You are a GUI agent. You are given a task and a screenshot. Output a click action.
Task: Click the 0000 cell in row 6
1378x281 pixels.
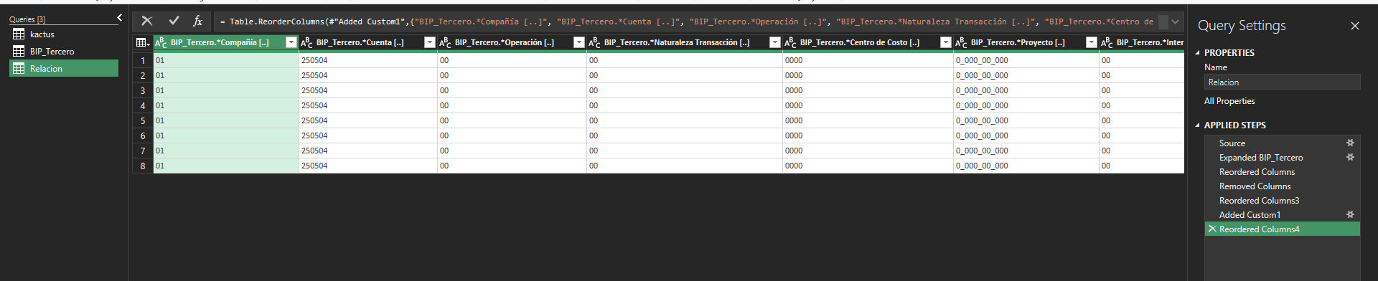click(x=868, y=136)
